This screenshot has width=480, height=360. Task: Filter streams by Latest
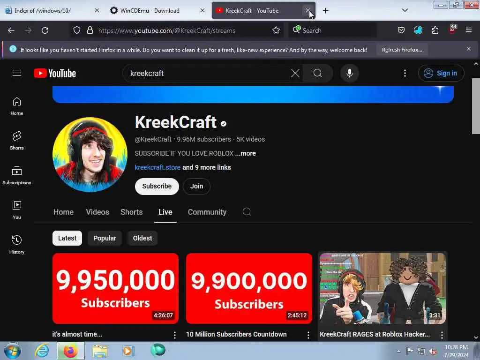tap(67, 238)
